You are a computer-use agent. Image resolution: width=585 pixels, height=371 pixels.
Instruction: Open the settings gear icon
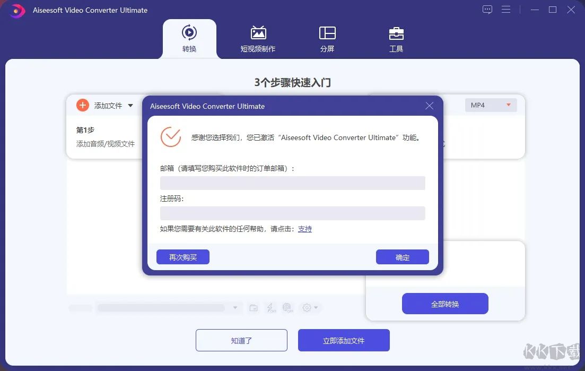(x=306, y=308)
